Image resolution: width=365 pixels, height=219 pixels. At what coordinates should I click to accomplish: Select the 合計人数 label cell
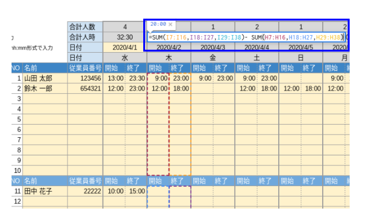click(x=85, y=27)
